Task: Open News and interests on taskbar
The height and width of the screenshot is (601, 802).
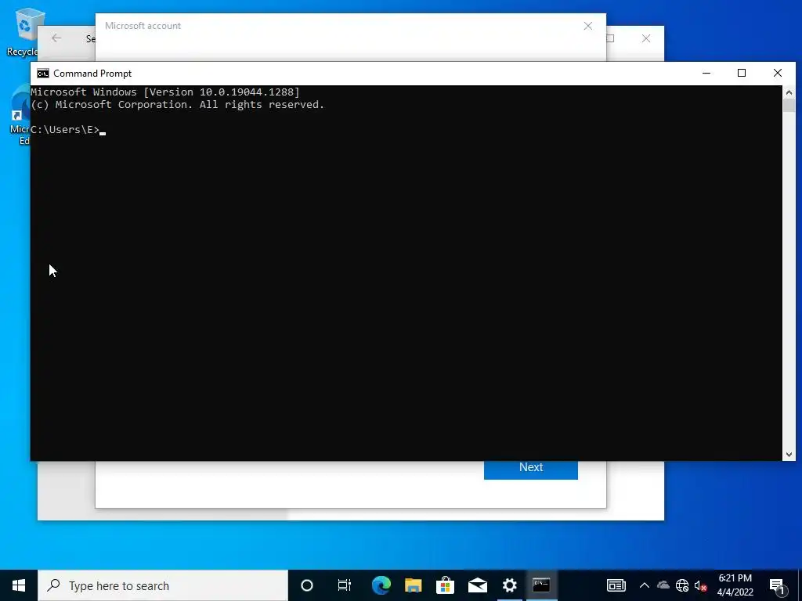Action: [616, 585]
